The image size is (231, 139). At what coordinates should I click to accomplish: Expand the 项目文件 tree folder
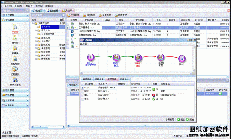pyautogui.click(x=36, y=30)
